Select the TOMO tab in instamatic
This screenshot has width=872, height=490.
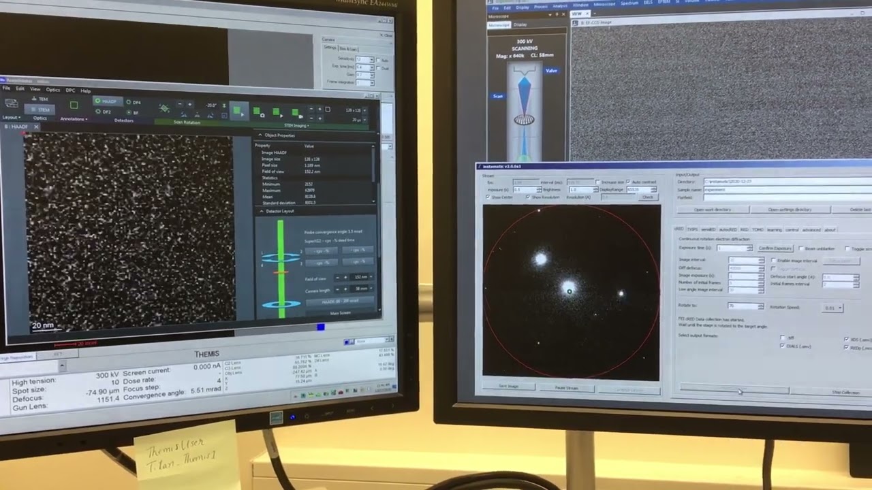coord(758,229)
